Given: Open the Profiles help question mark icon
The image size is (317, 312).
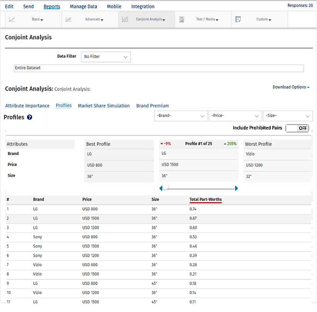Looking at the screenshot, I should click(29, 117).
